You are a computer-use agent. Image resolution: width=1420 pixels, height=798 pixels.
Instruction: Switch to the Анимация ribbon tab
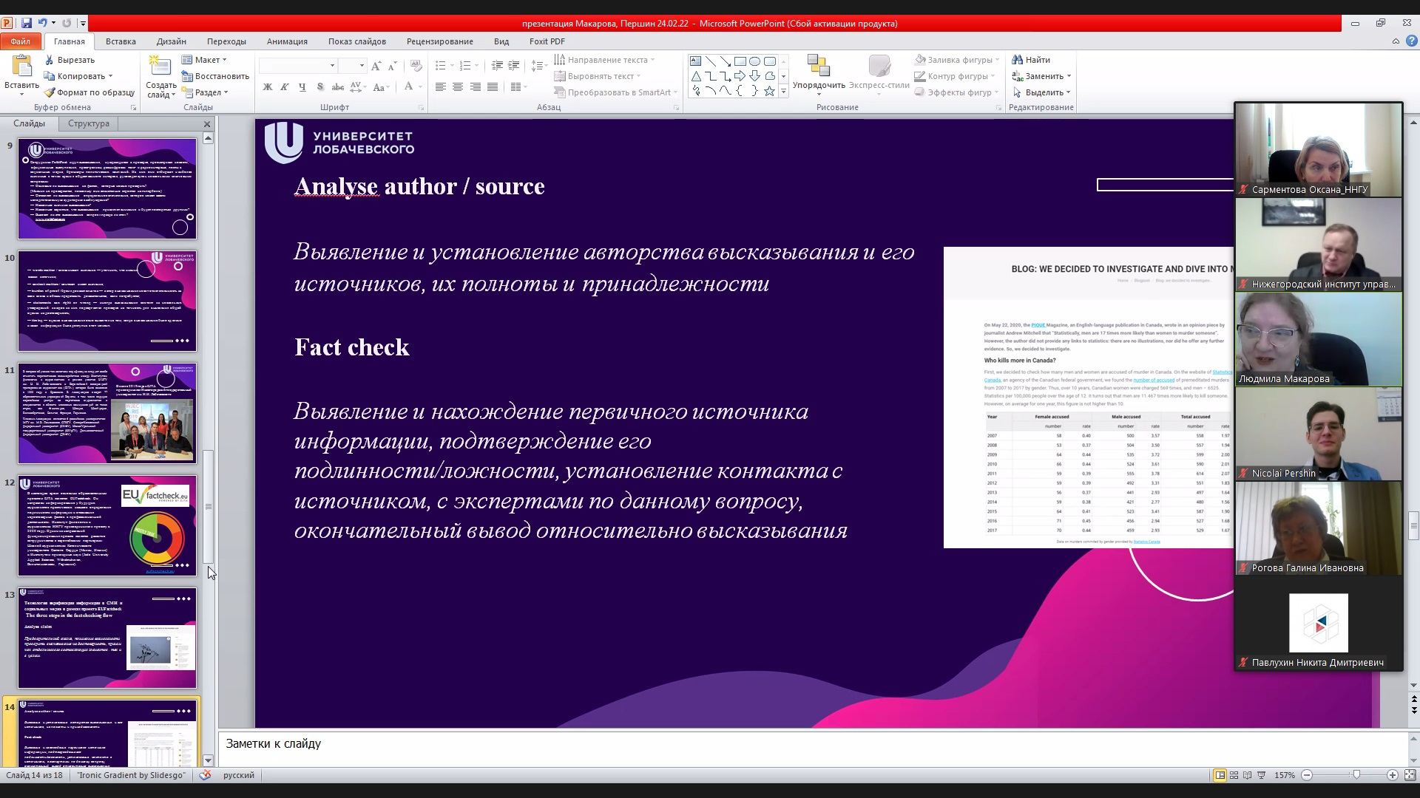click(287, 41)
